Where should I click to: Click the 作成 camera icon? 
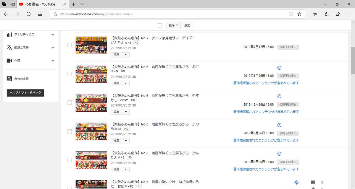point(9,61)
